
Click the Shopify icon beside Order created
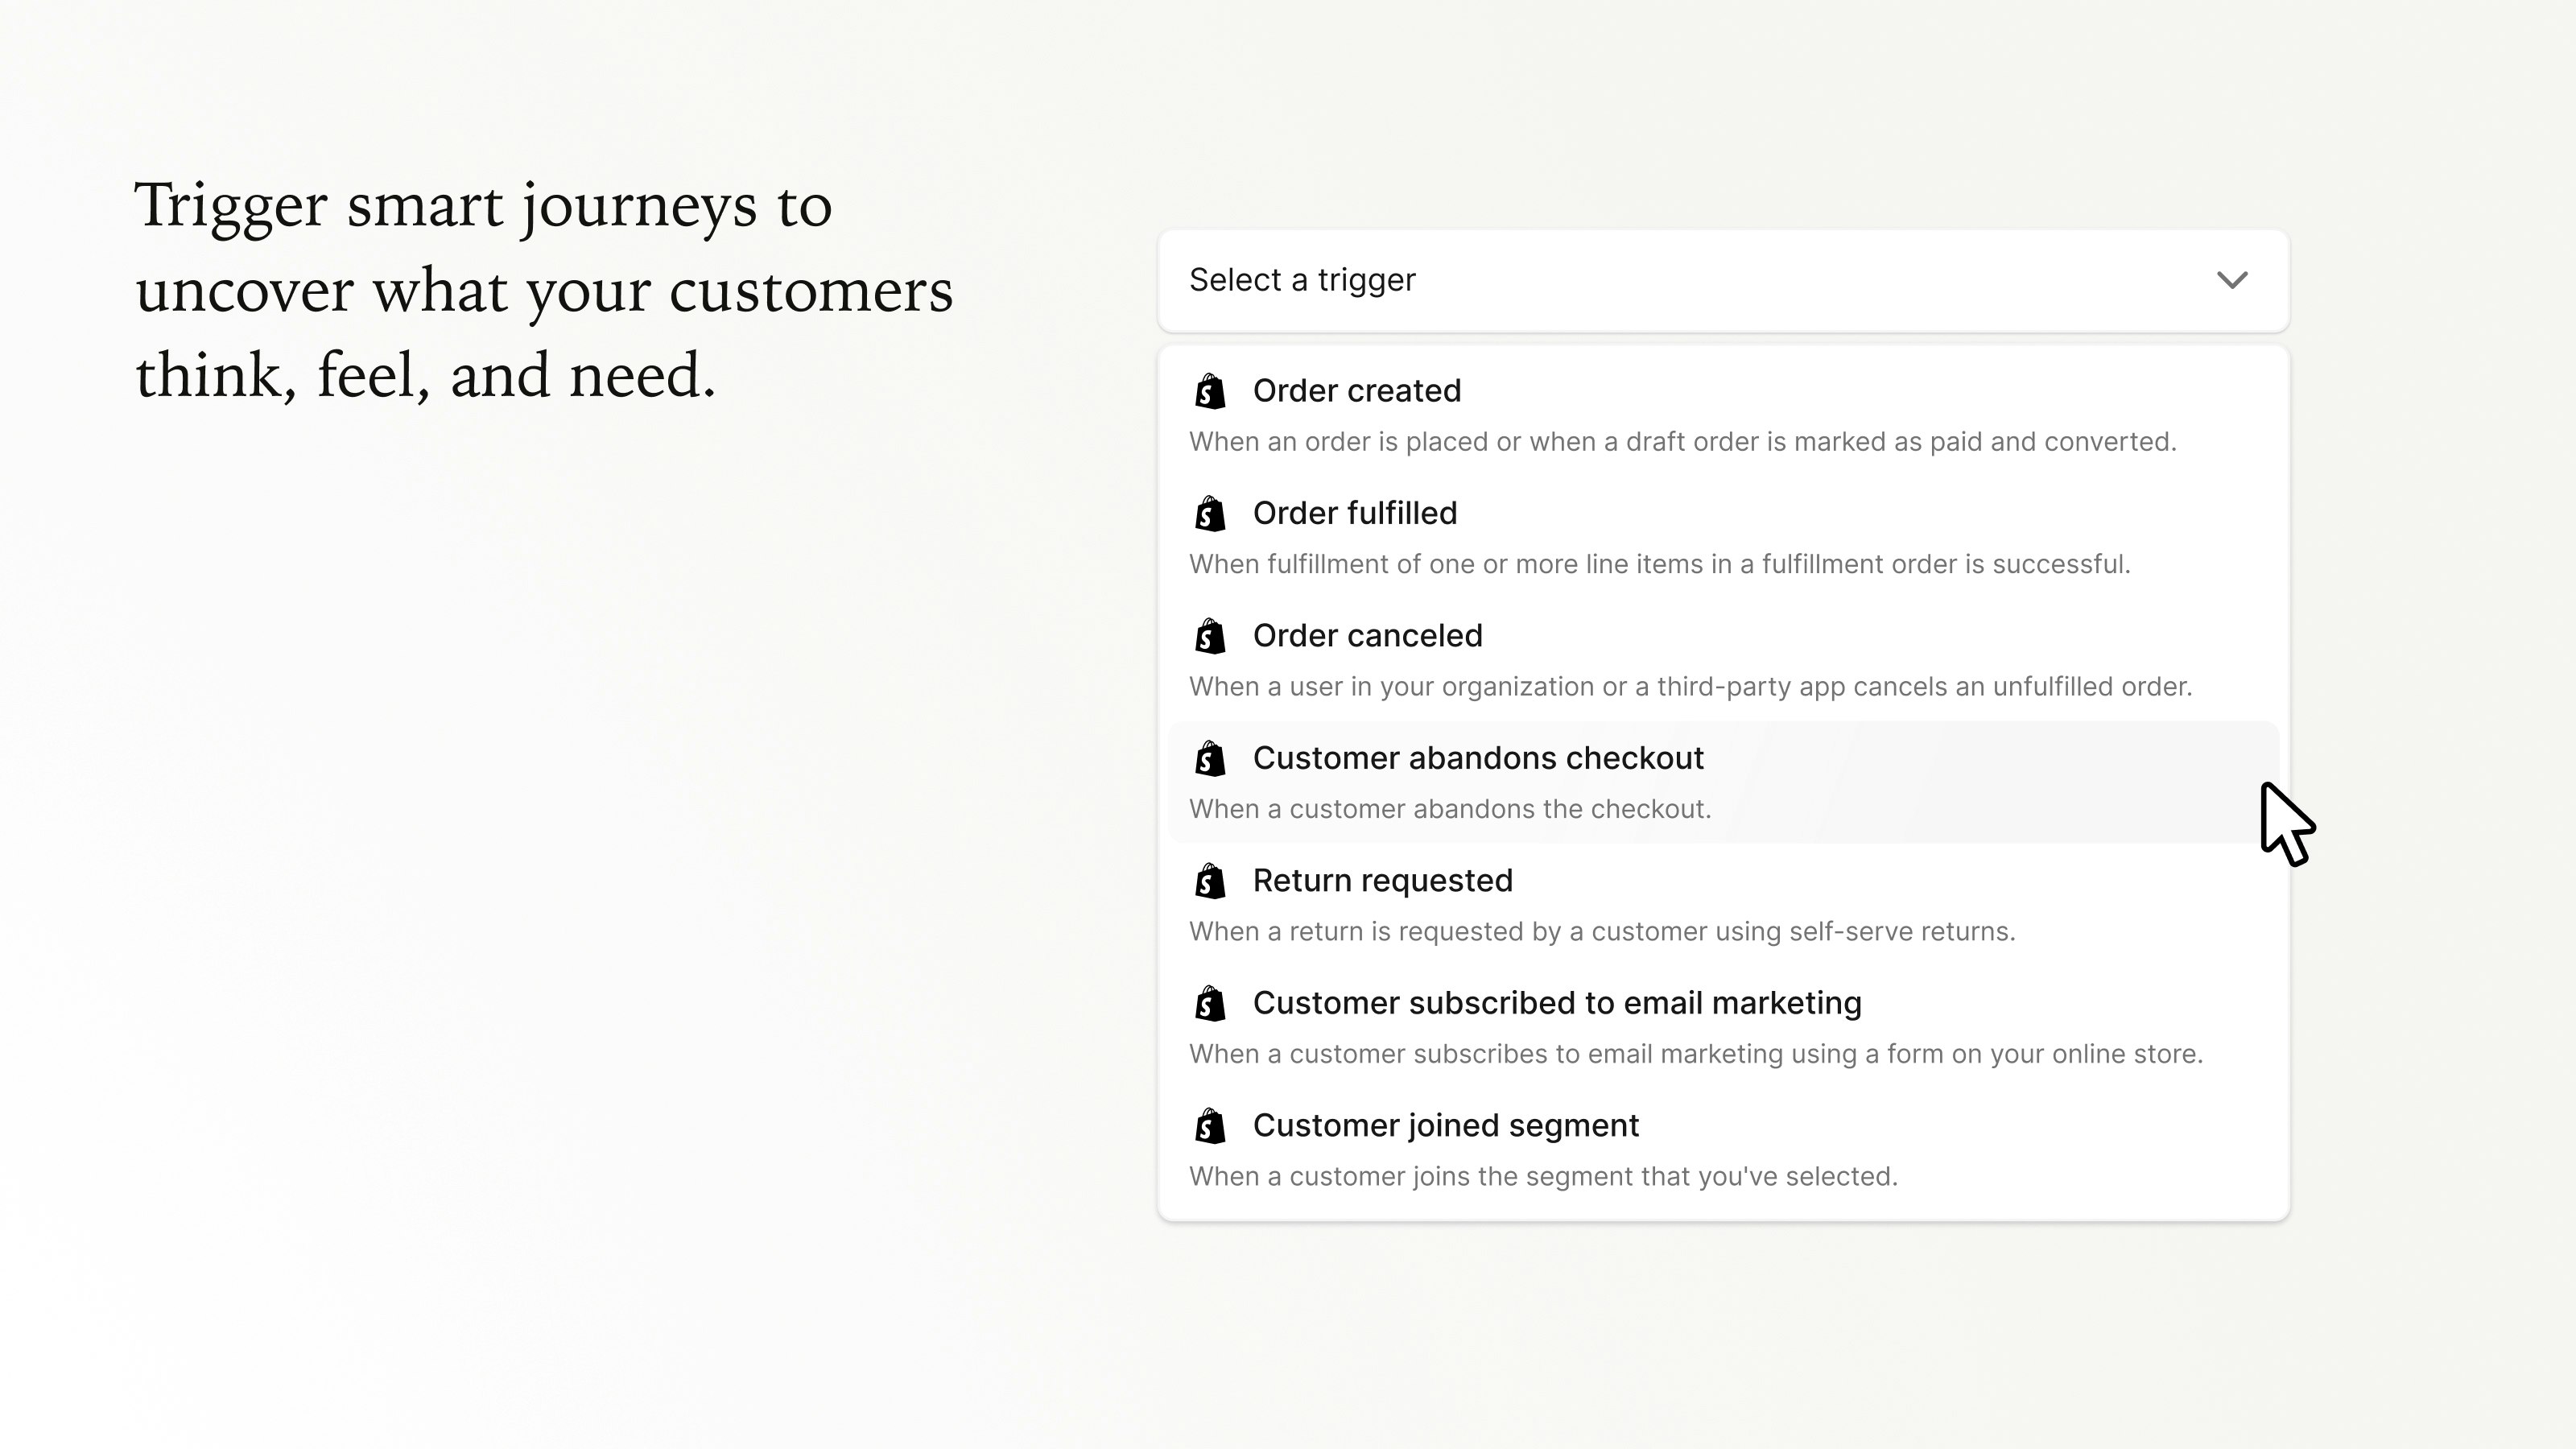pyautogui.click(x=1210, y=391)
